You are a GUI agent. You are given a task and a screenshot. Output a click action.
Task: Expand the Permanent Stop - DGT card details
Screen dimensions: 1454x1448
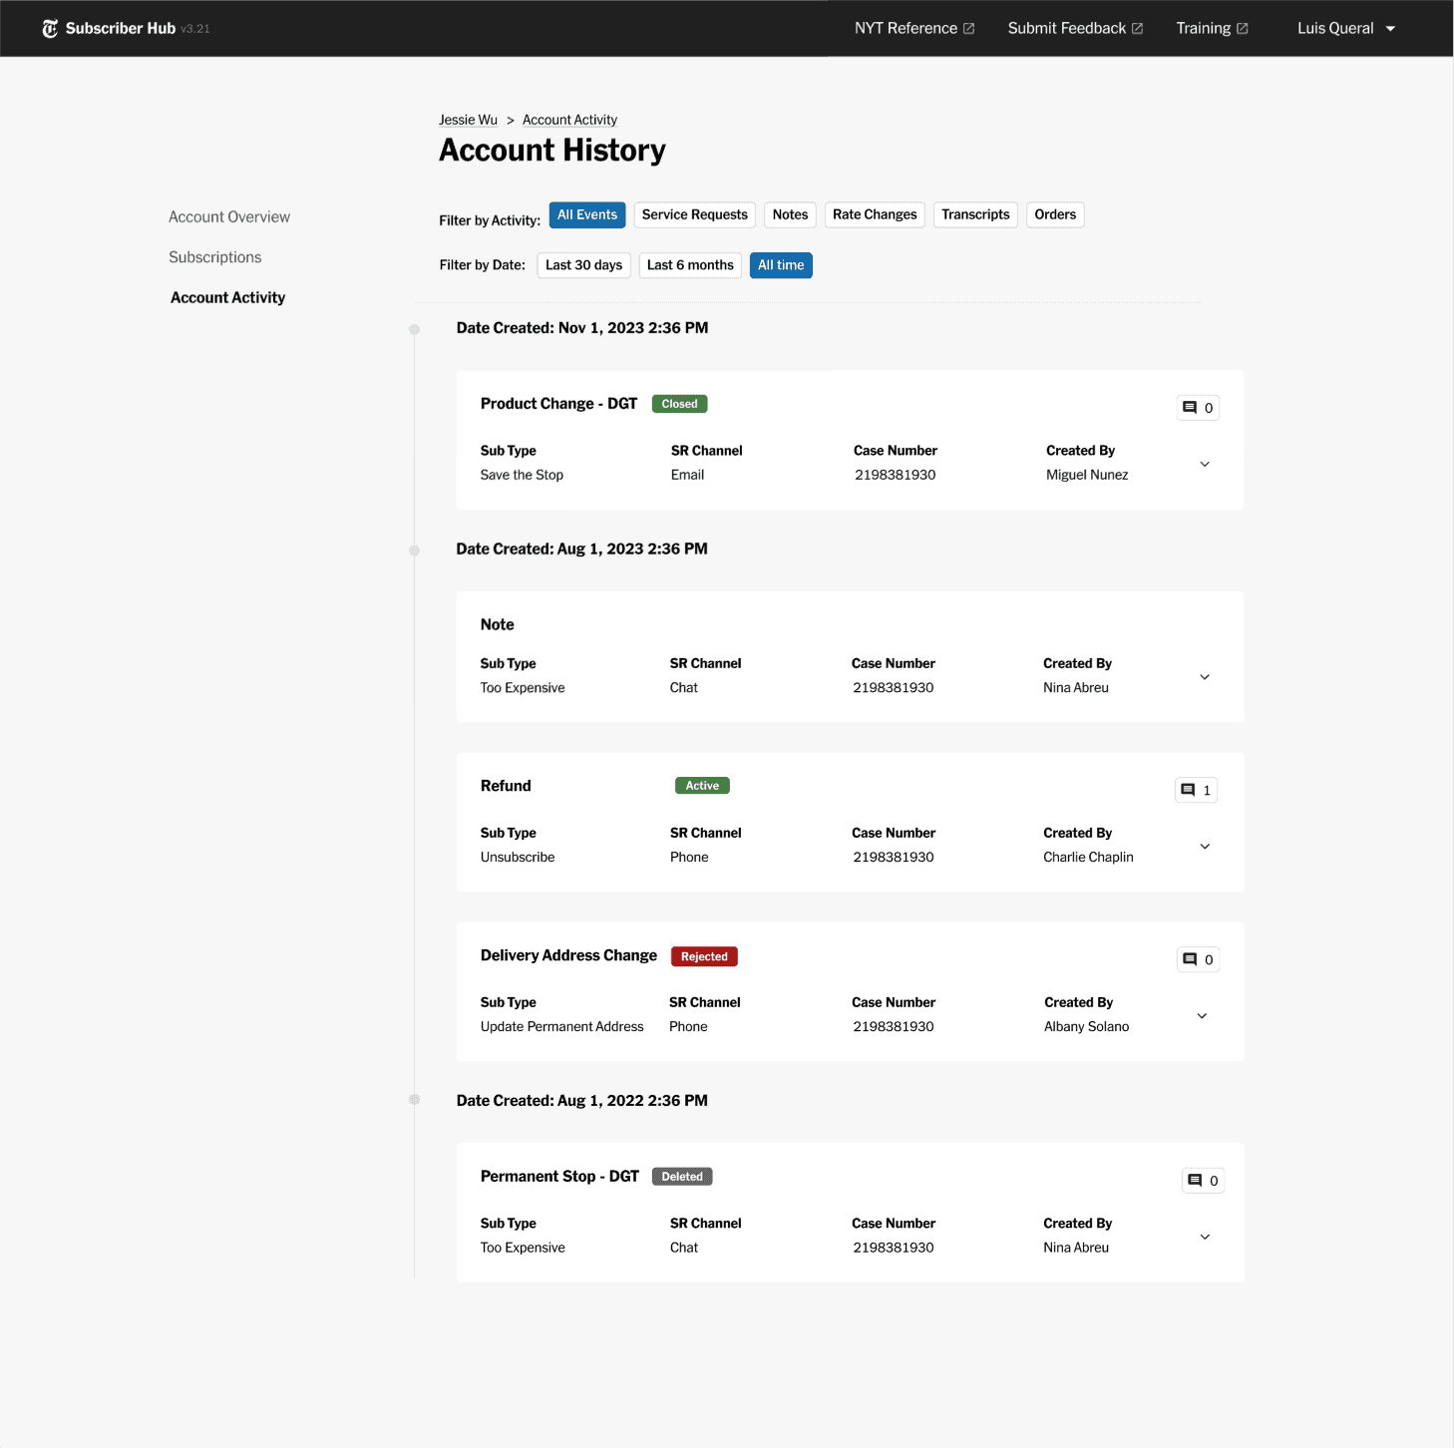[1205, 1237]
